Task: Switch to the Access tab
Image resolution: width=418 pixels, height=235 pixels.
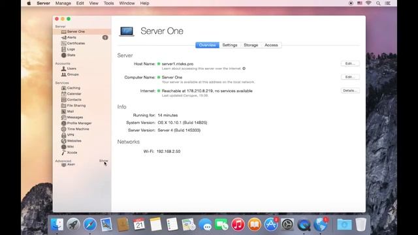Action: (x=271, y=45)
